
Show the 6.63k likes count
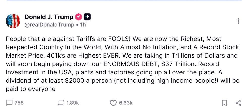[x=126, y=103]
